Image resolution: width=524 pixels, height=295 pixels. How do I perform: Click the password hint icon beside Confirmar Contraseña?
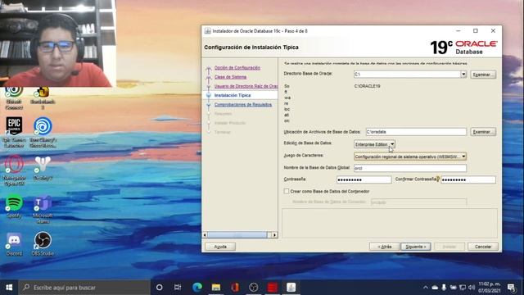click(438, 179)
